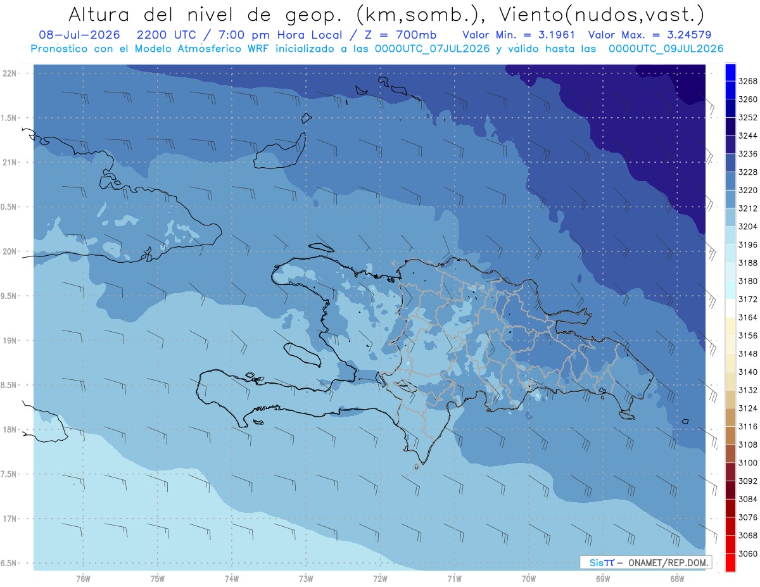Click the 3212 colorbar value label
Screen dimensions: 760x587
point(747,208)
